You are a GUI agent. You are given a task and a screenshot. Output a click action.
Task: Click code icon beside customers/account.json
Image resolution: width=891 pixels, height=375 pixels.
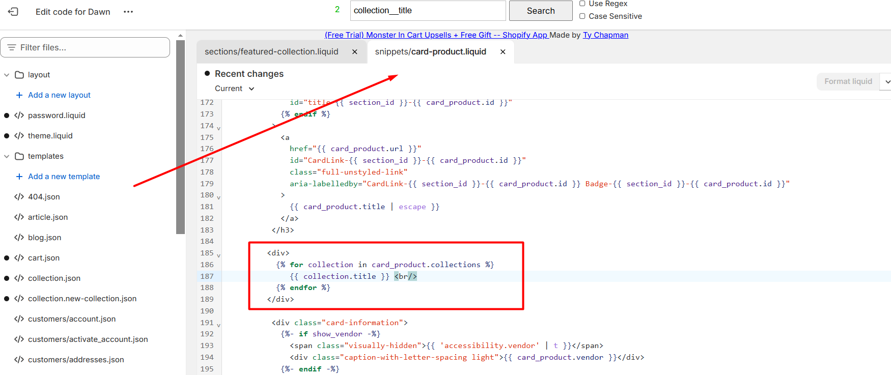(x=19, y=319)
